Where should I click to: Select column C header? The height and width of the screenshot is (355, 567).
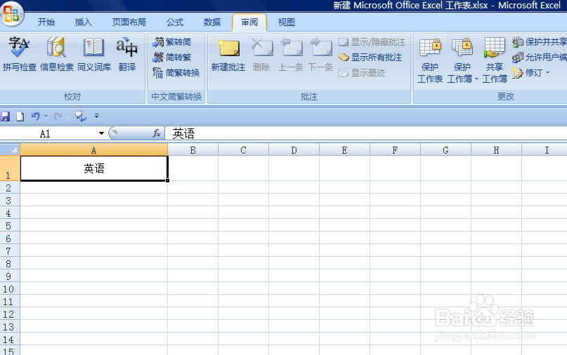tap(243, 150)
